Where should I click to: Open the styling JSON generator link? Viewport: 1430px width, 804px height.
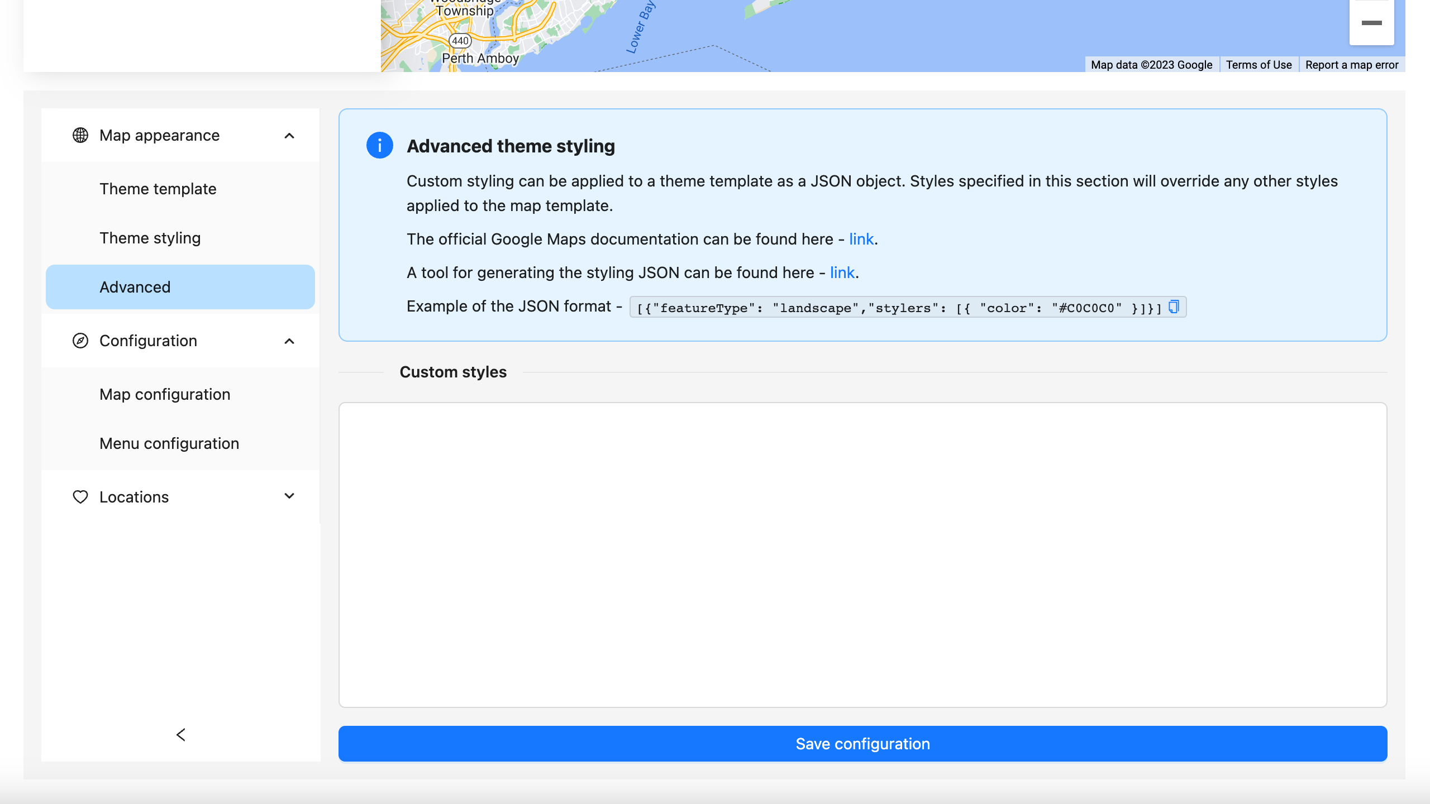842,272
